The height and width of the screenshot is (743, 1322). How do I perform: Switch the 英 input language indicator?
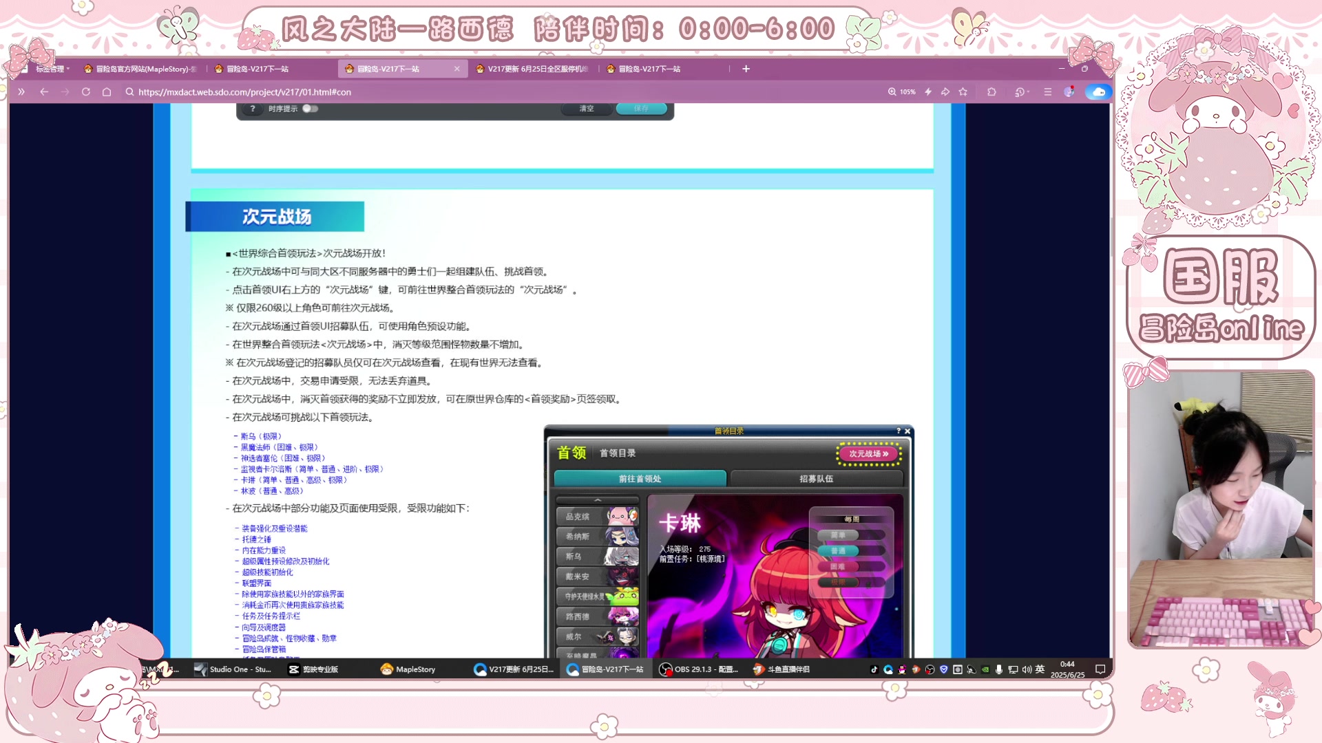(x=1040, y=669)
